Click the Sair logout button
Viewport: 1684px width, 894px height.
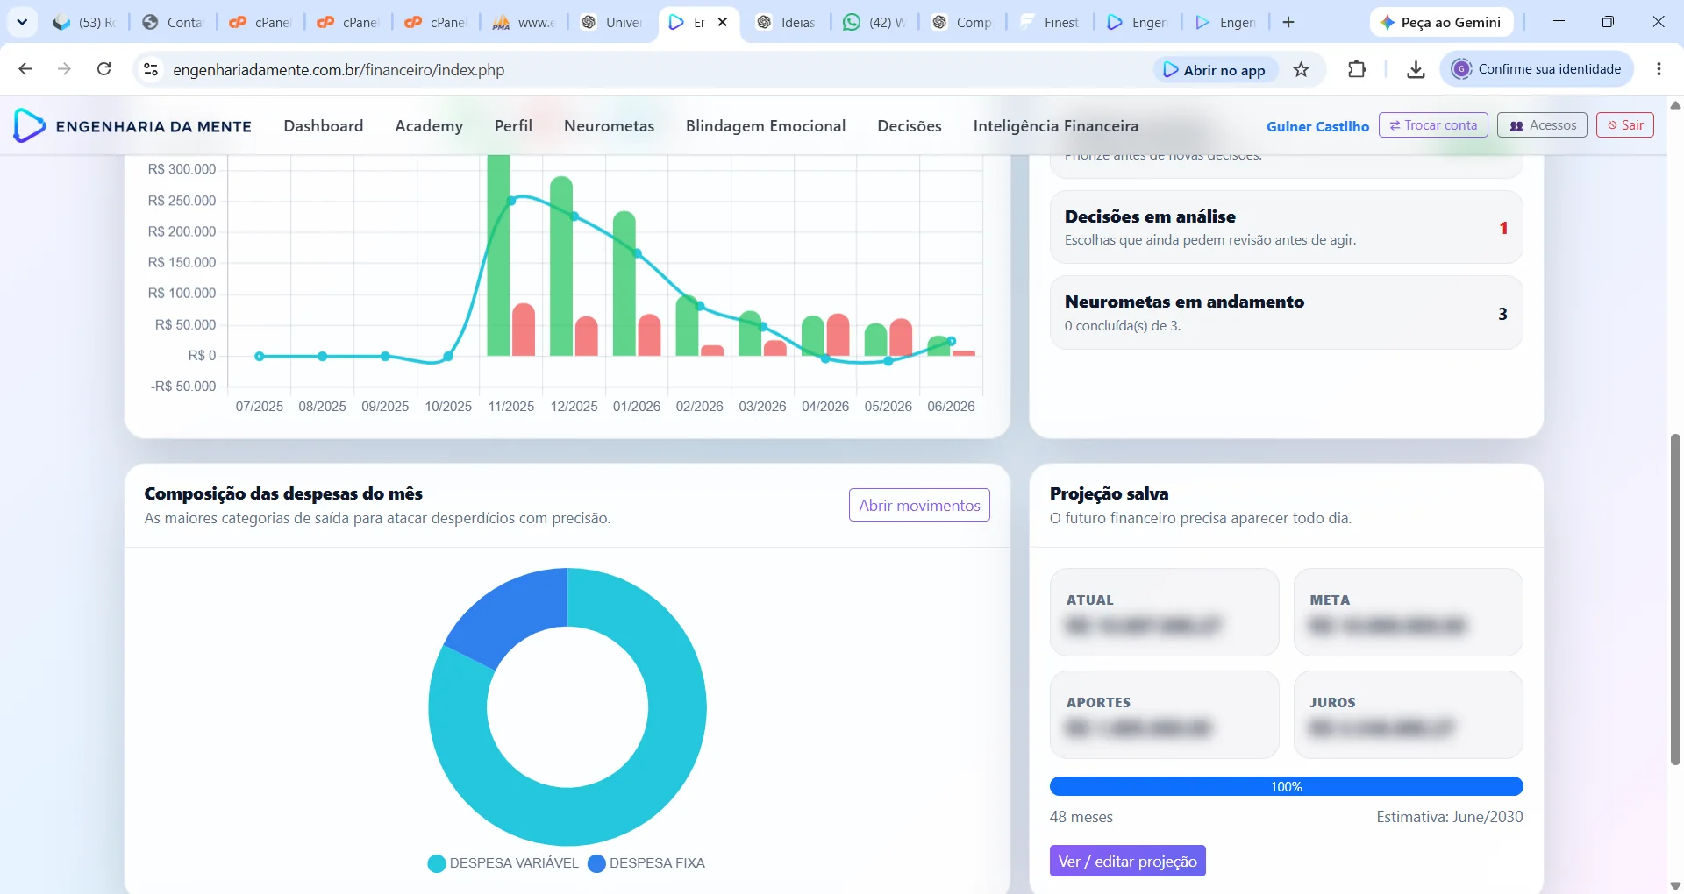coord(1625,125)
